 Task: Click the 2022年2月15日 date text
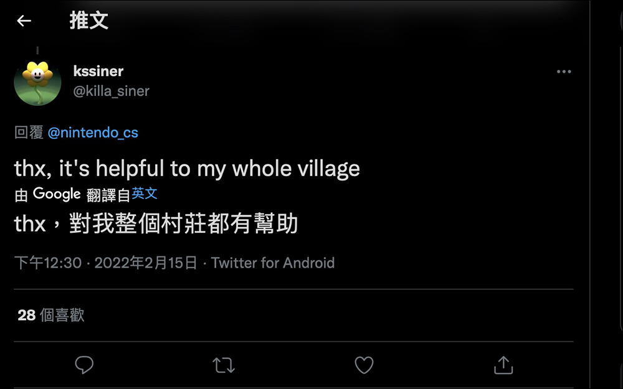pyautogui.click(x=146, y=263)
